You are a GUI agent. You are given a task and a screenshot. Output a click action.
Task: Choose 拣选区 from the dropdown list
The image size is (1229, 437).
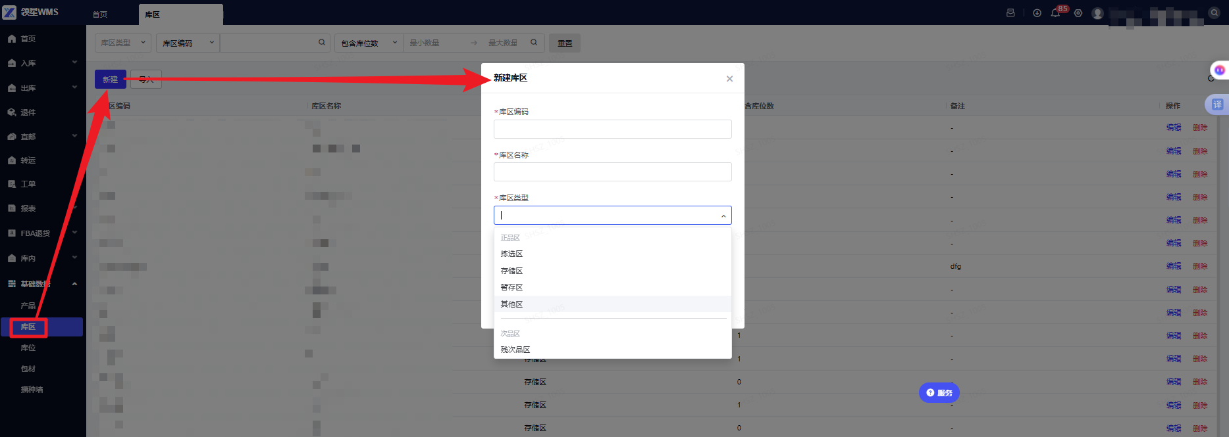coord(612,254)
